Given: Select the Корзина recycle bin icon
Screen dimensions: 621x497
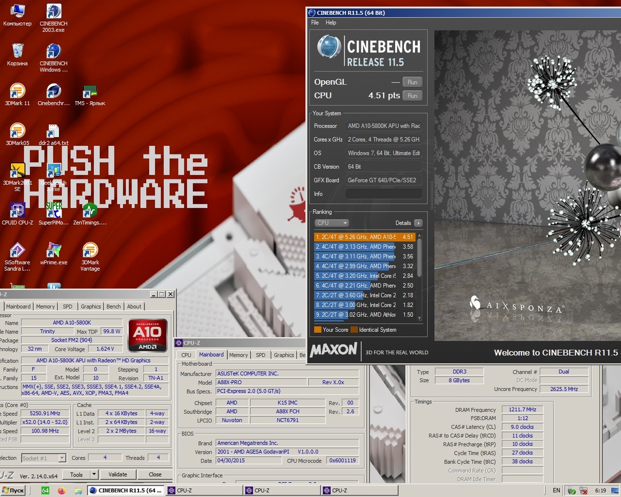Looking at the screenshot, I should 17,55.
